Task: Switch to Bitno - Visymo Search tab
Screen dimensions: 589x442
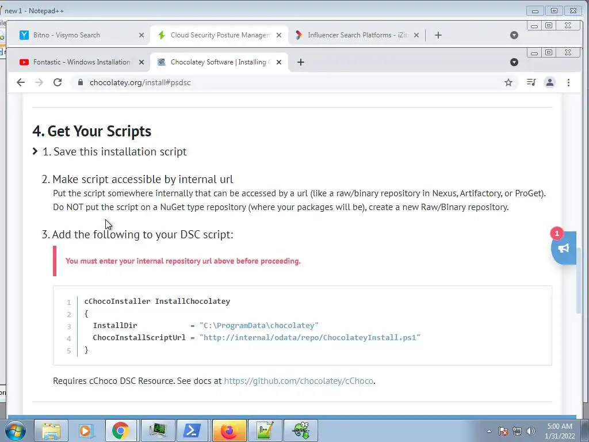Action: tap(81, 35)
